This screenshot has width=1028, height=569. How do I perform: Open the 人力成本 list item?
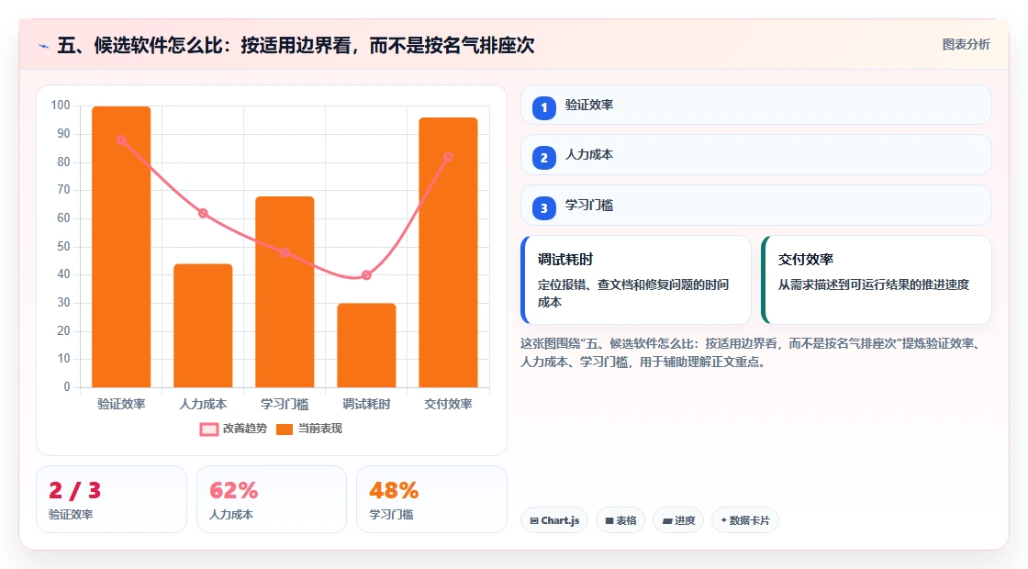click(756, 155)
